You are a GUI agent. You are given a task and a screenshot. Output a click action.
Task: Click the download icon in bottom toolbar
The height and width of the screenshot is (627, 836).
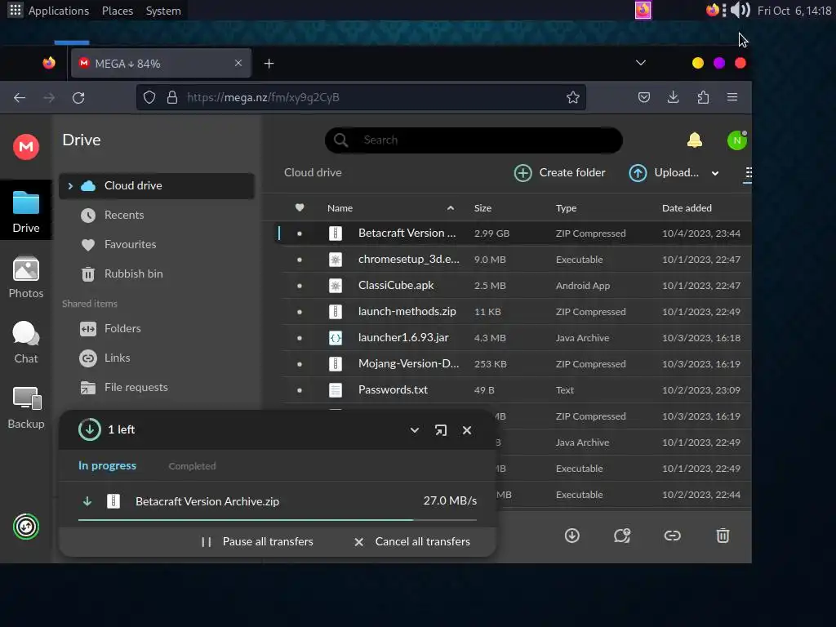[572, 536]
